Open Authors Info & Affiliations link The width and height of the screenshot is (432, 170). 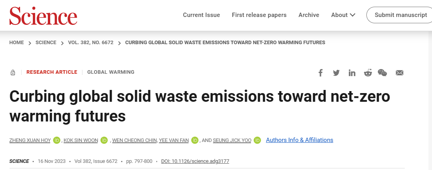pyautogui.click(x=300, y=140)
